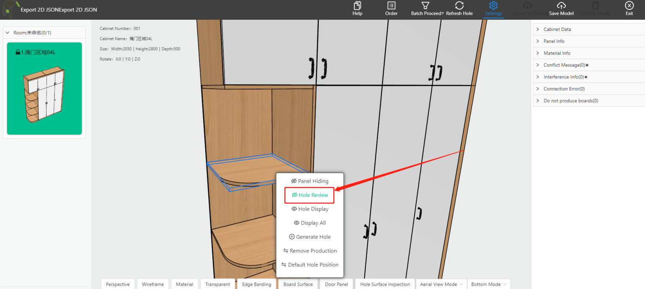Click the cabinet Size dimensions text
The image size is (645, 289).
coord(140,49)
